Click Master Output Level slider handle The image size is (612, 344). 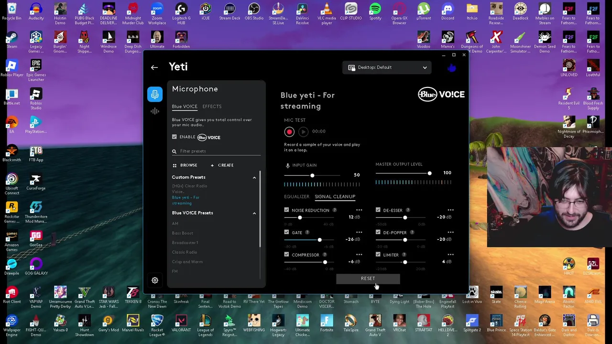click(429, 173)
